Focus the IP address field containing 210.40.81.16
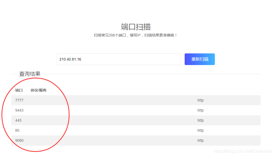Screen dimensions: 275x156 119,59
